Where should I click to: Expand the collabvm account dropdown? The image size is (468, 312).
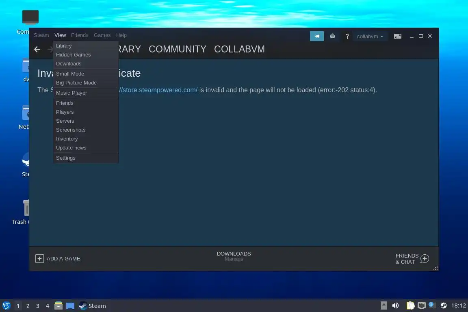coord(370,37)
